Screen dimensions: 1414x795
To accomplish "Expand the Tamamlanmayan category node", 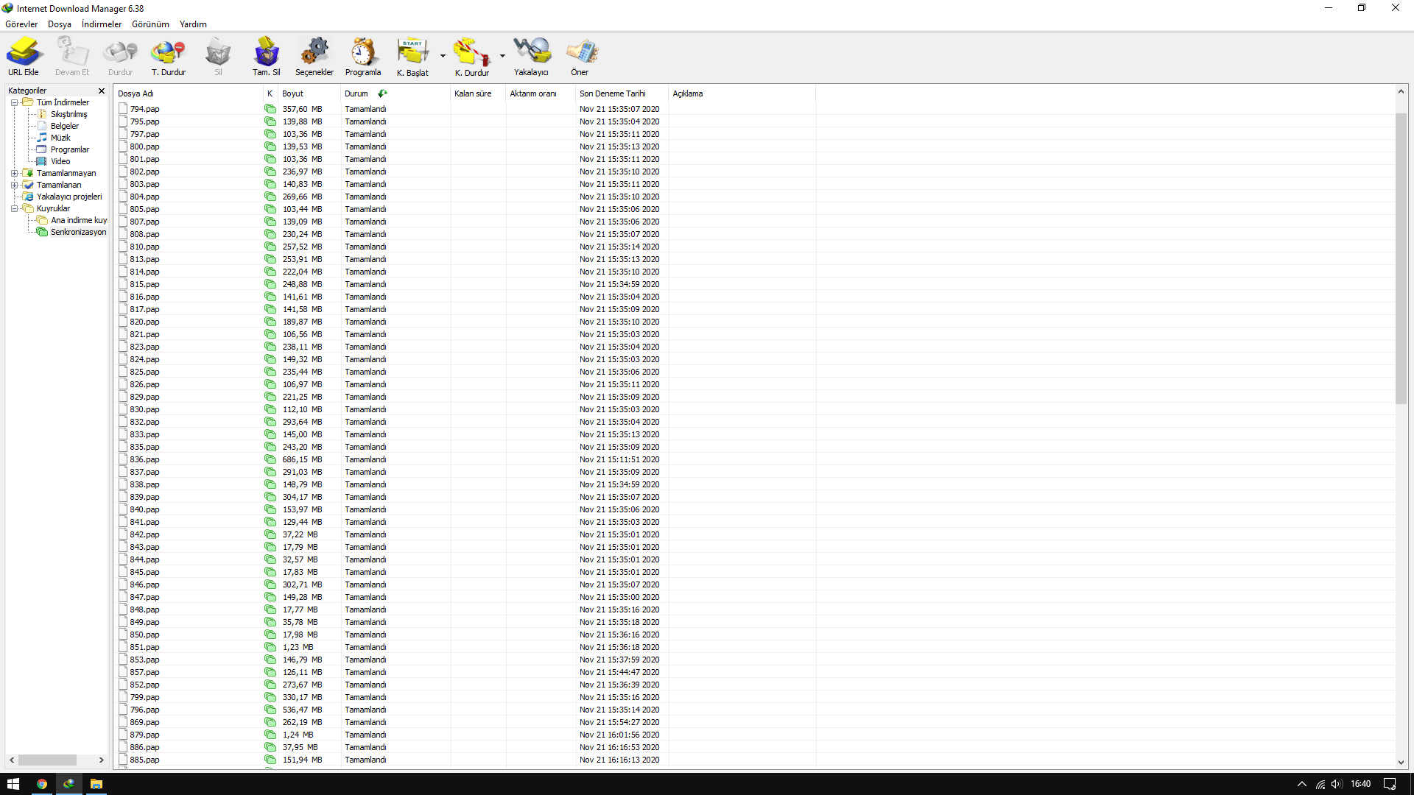I will (x=14, y=173).
